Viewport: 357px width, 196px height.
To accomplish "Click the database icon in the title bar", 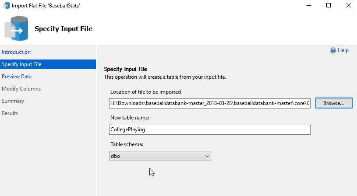I will click(7, 6).
